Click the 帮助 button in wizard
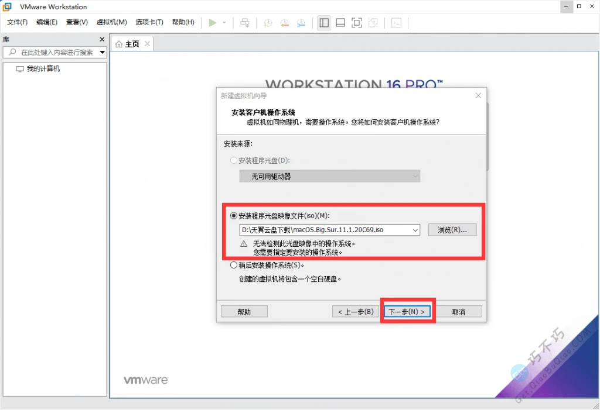Screen dimensions: 600x410 pos(244,312)
